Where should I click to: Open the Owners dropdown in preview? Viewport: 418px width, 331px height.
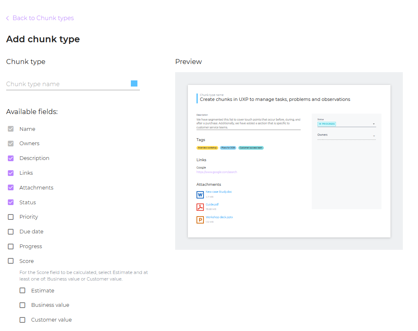(x=347, y=136)
